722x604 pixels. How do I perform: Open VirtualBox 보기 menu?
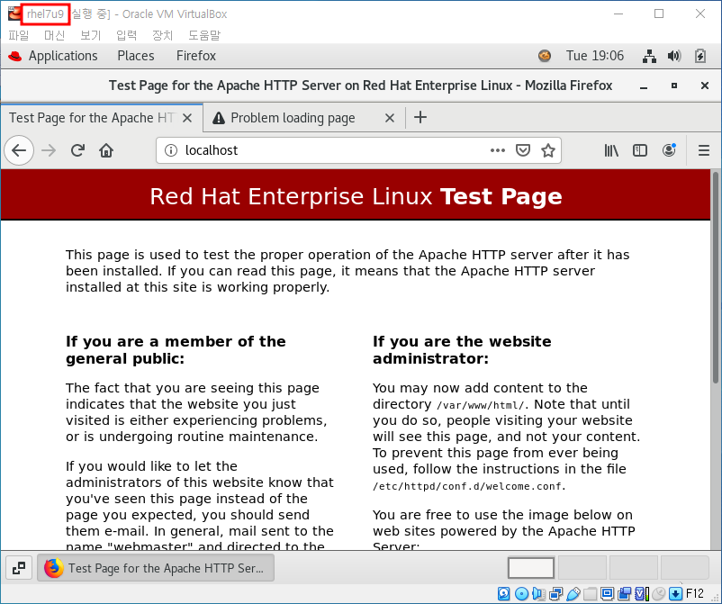tap(90, 35)
